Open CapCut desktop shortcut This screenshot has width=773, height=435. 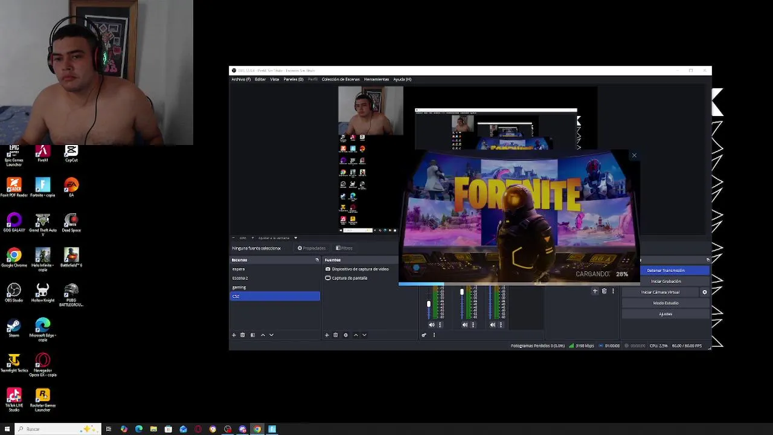(71, 153)
